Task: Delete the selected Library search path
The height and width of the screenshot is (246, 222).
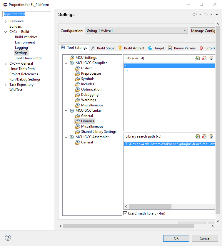Action: (204, 136)
